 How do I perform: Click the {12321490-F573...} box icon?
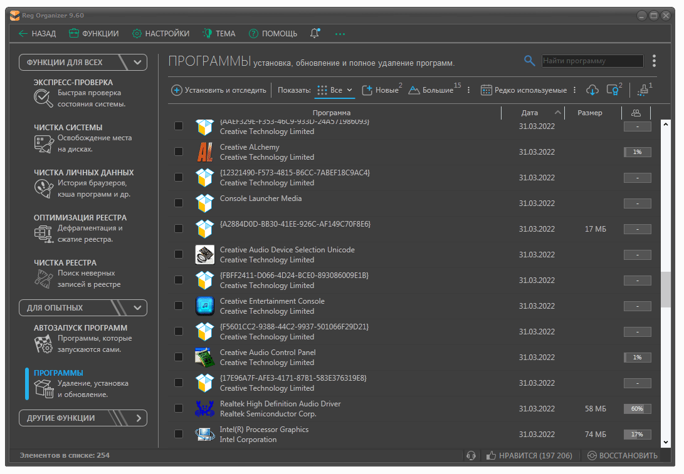[x=204, y=177]
